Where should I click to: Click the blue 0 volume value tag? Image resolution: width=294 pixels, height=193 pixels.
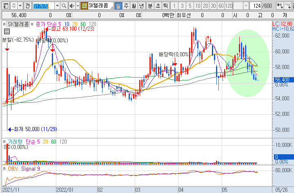click(x=284, y=157)
